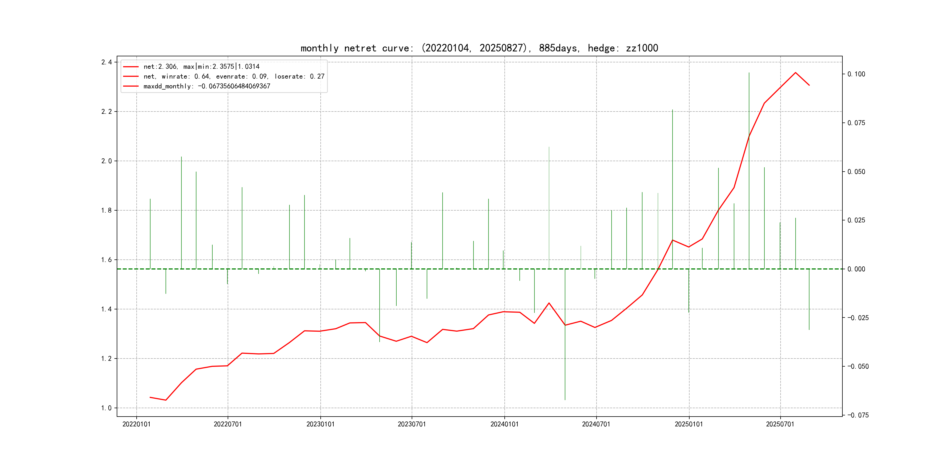Click the 20230101 x-axis date label
This screenshot has width=936, height=468.
pos(320,424)
